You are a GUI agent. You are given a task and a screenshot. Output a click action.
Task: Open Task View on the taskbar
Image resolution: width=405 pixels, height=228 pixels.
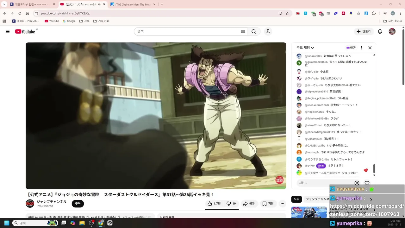click(64, 223)
